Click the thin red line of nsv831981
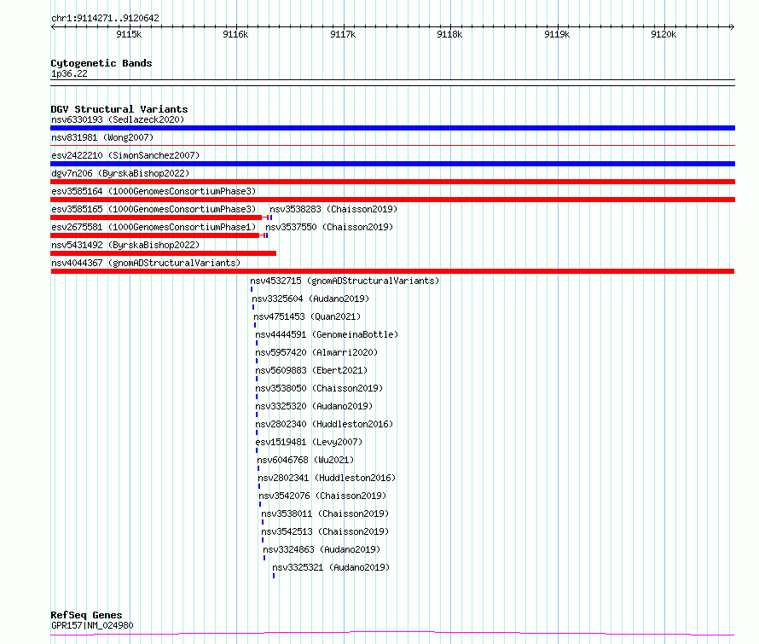Screen dimensions: 759x644 click(x=392, y=145)
